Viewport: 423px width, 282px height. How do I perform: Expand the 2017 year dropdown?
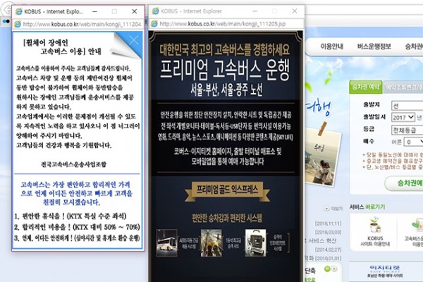[x=403, y=117]
